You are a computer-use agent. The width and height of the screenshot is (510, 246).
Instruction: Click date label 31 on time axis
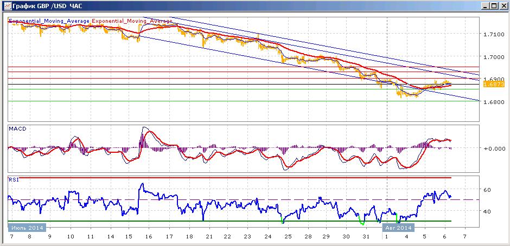tap(366, 236)
